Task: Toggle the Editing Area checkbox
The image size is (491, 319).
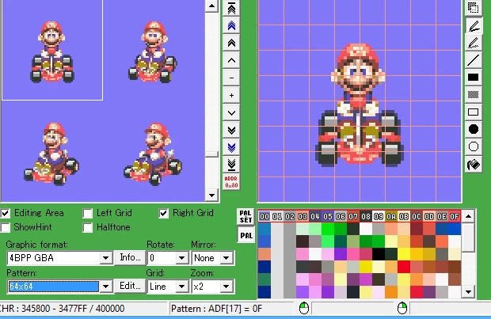Action: [5, 213]
